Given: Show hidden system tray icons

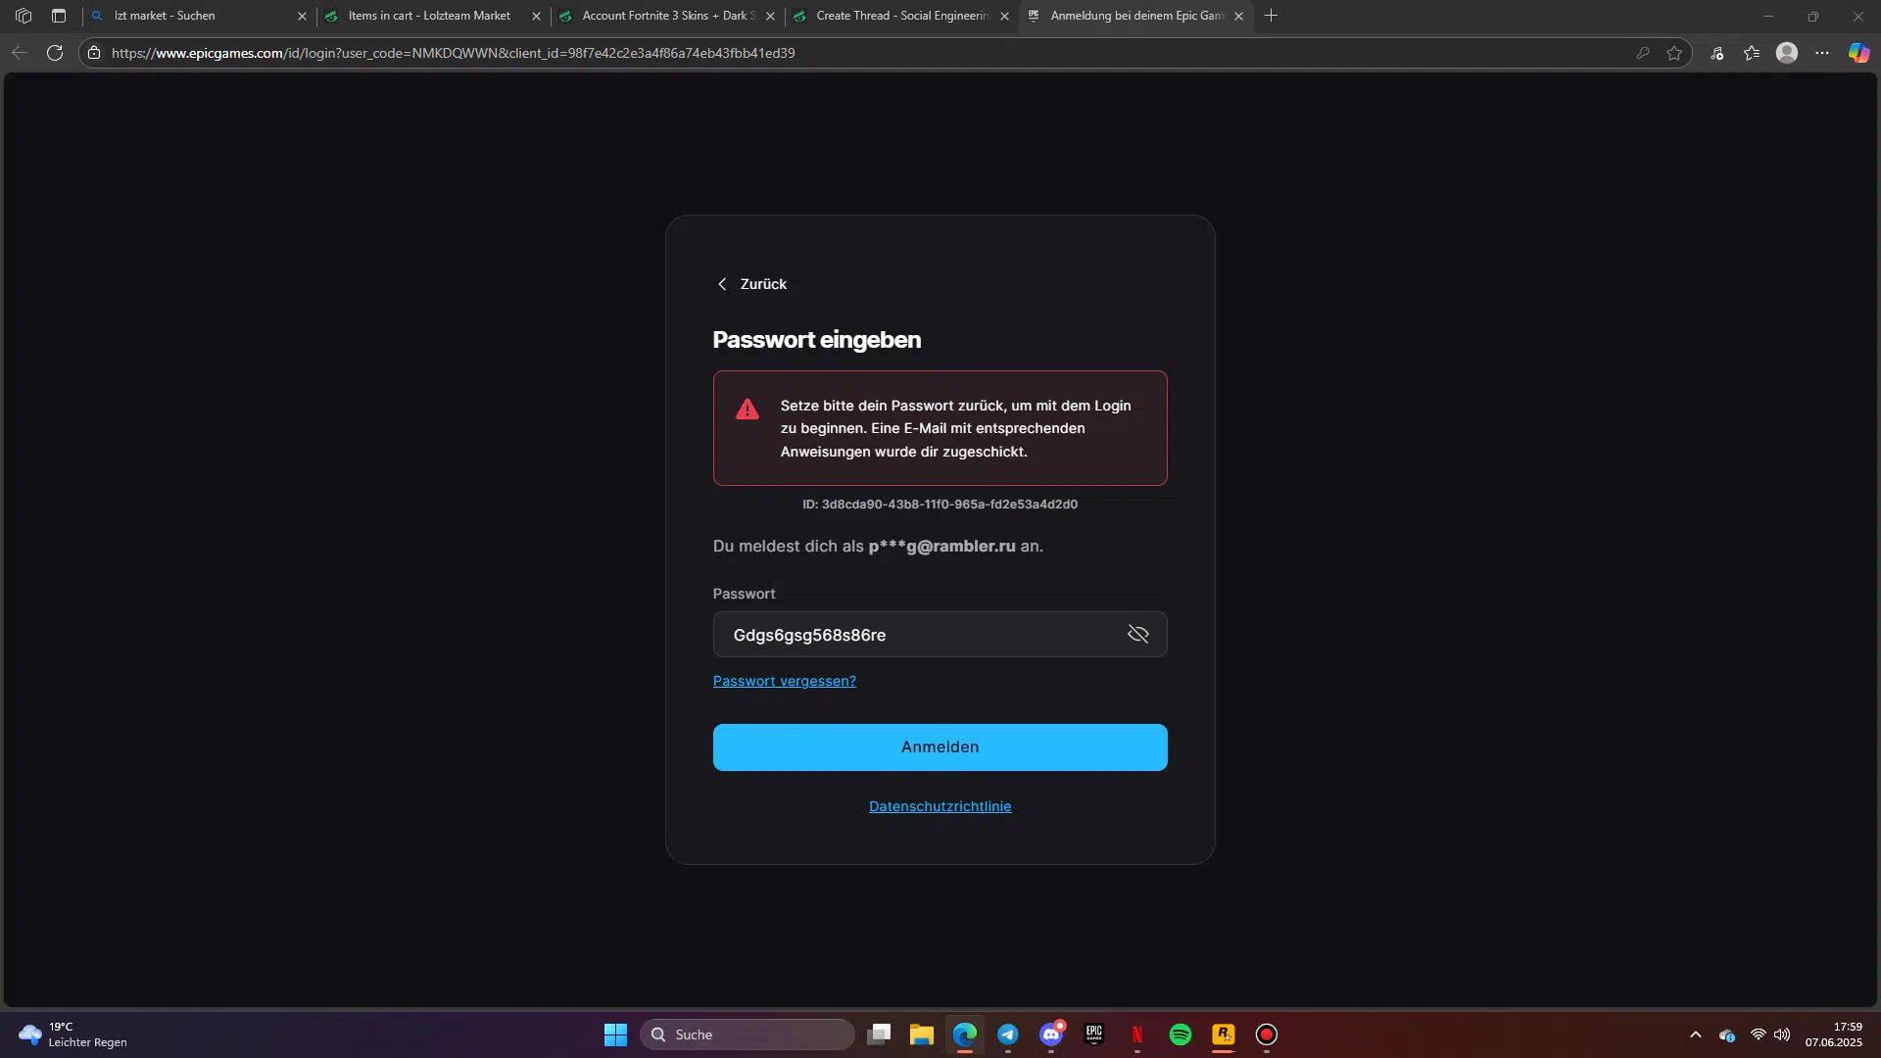Looking at the screenshot, I should pos(1696,1034).
